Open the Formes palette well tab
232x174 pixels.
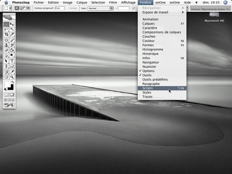point(196,9)
